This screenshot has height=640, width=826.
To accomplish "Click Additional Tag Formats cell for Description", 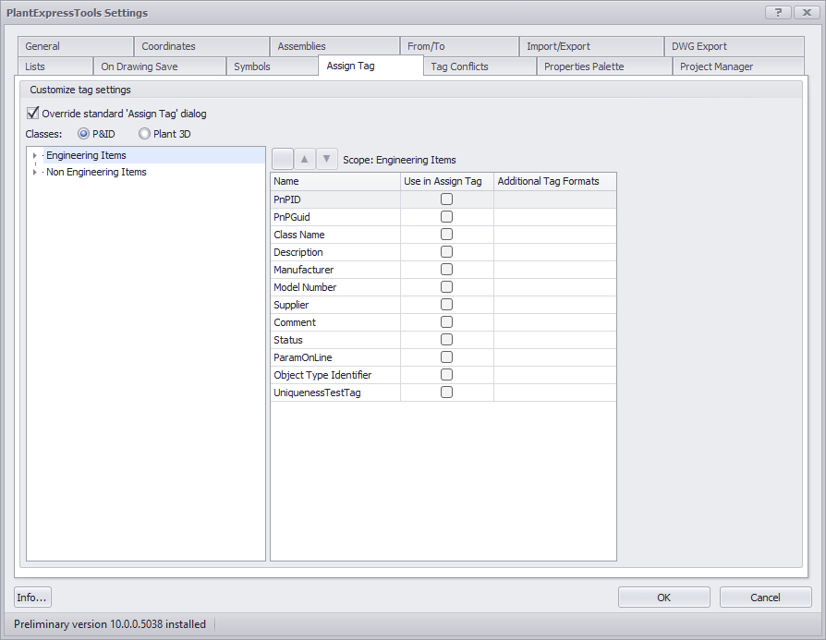I will (x=555, y=252).
